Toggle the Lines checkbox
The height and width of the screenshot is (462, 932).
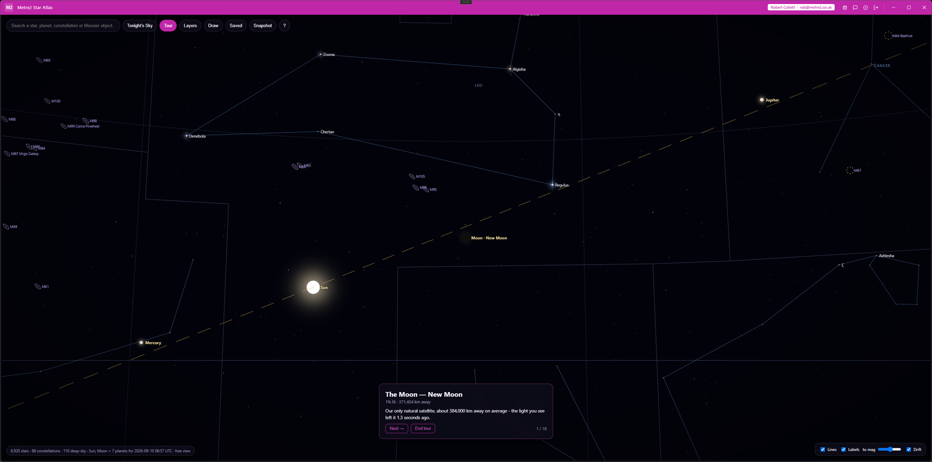point(822,449)
